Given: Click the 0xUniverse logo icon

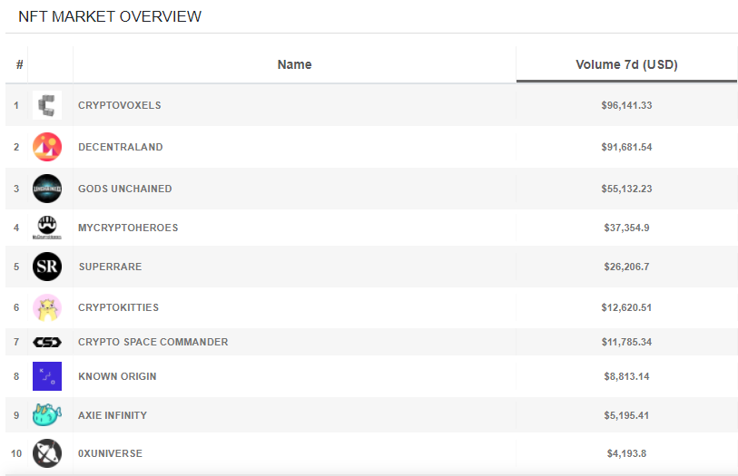Looking at the screenshot, I should coord(47,453).
